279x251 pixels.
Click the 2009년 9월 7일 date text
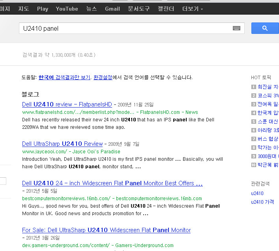(x=124, y=144)
